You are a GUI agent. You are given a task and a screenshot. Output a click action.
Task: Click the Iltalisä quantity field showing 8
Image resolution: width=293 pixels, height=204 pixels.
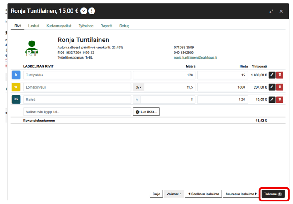(x=168, y=100)
